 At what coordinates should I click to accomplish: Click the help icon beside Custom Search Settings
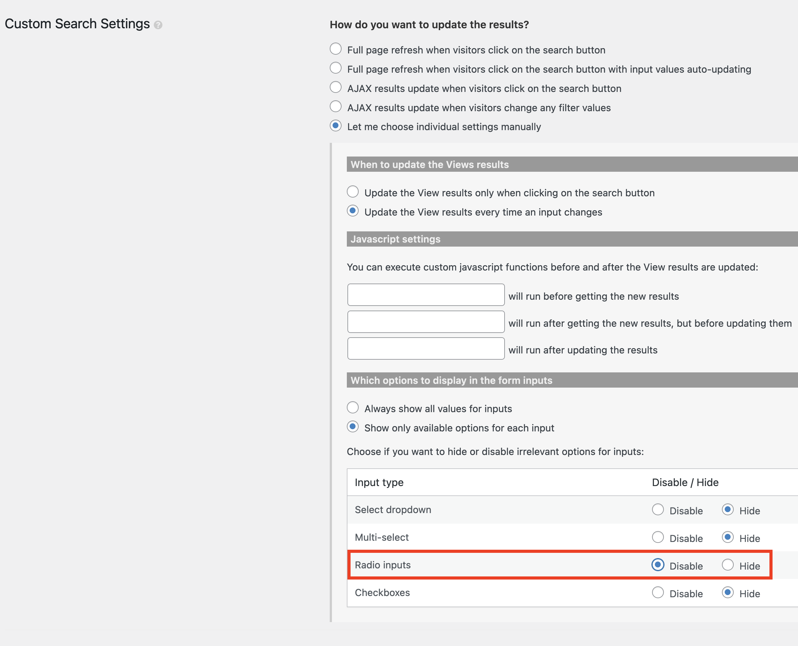tap(158, 25)
